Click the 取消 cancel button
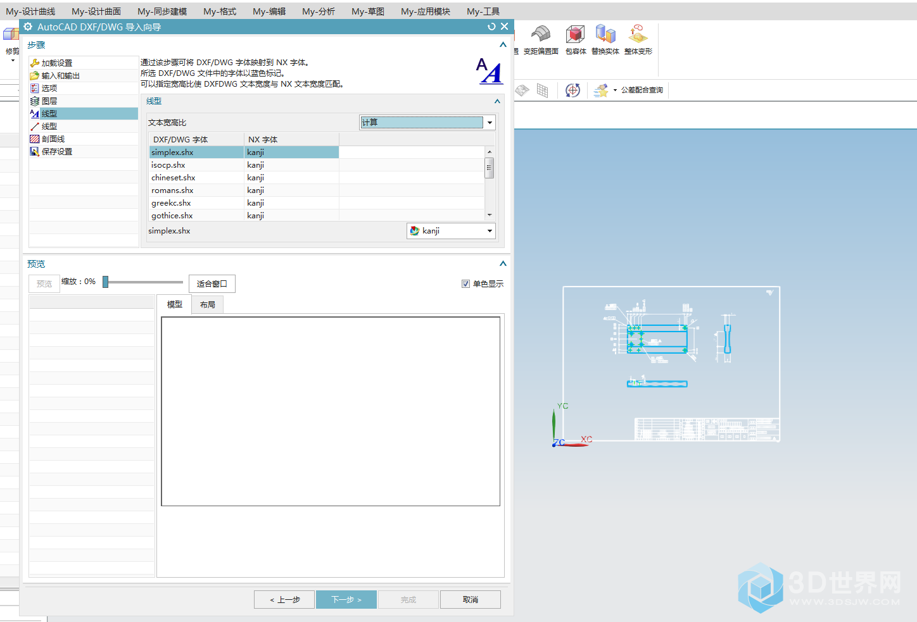917x622 pixels. point(471,599)
